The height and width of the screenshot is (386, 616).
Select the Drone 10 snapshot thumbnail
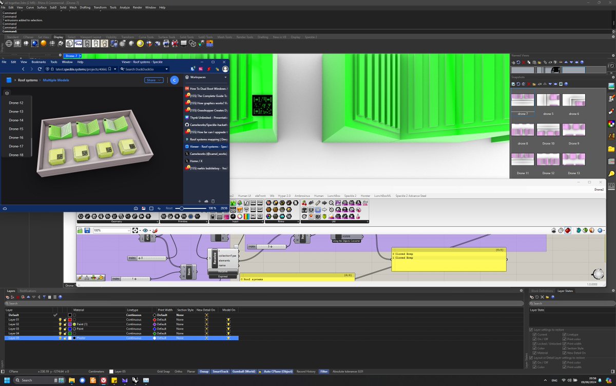pos(548,130)
